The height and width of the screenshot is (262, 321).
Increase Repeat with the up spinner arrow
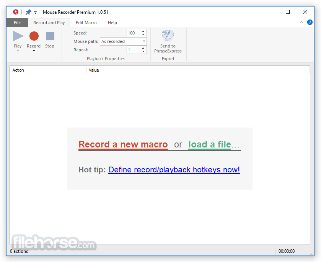tap(143, 48)
